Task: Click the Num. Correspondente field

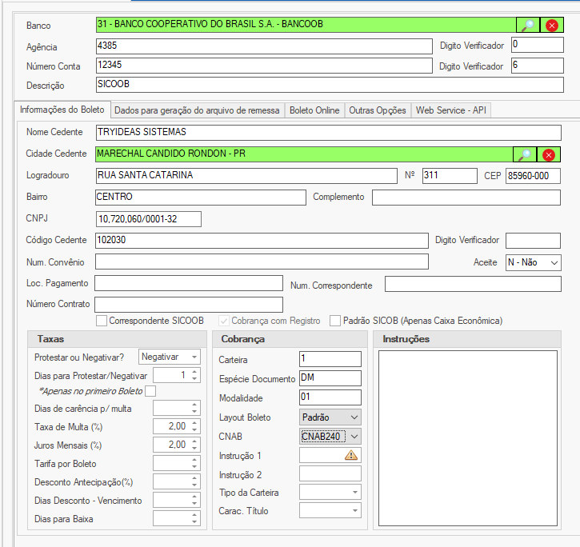Action: click(473, 284)
